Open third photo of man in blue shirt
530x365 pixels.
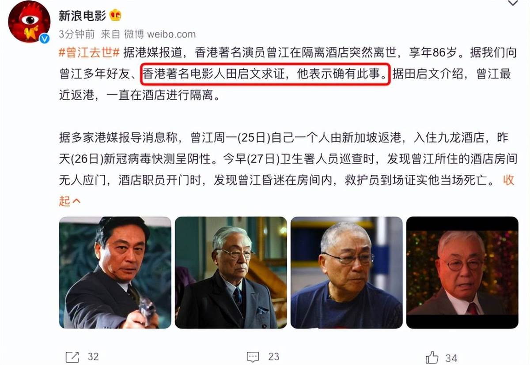coord(347,272)
